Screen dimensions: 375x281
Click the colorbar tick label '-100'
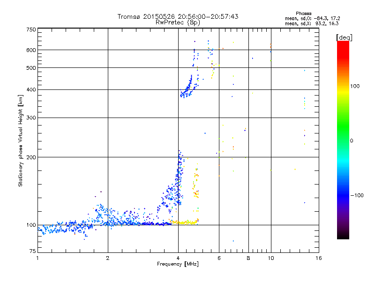click(x=357, y=195)
